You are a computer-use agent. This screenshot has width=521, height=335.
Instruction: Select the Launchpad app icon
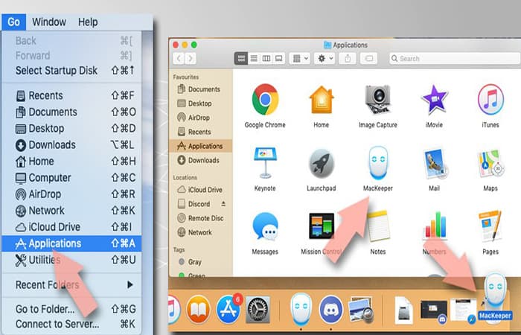pos(321,163)
